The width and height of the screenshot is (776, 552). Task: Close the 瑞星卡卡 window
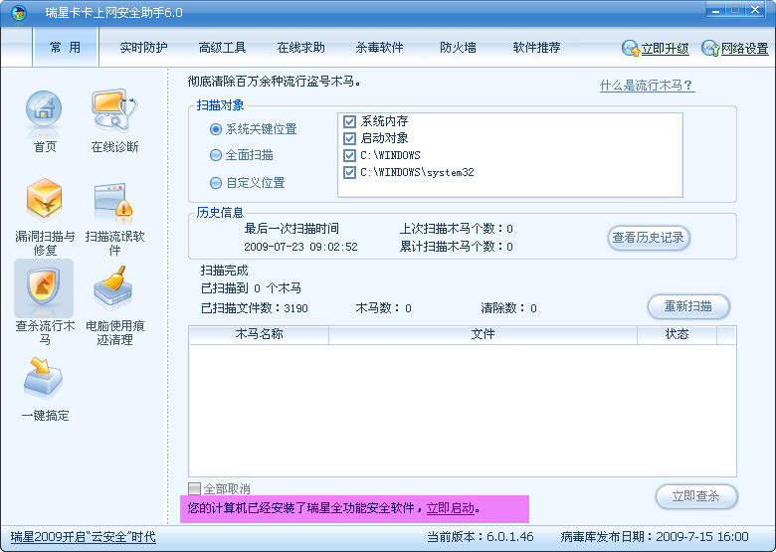[755, 10]
